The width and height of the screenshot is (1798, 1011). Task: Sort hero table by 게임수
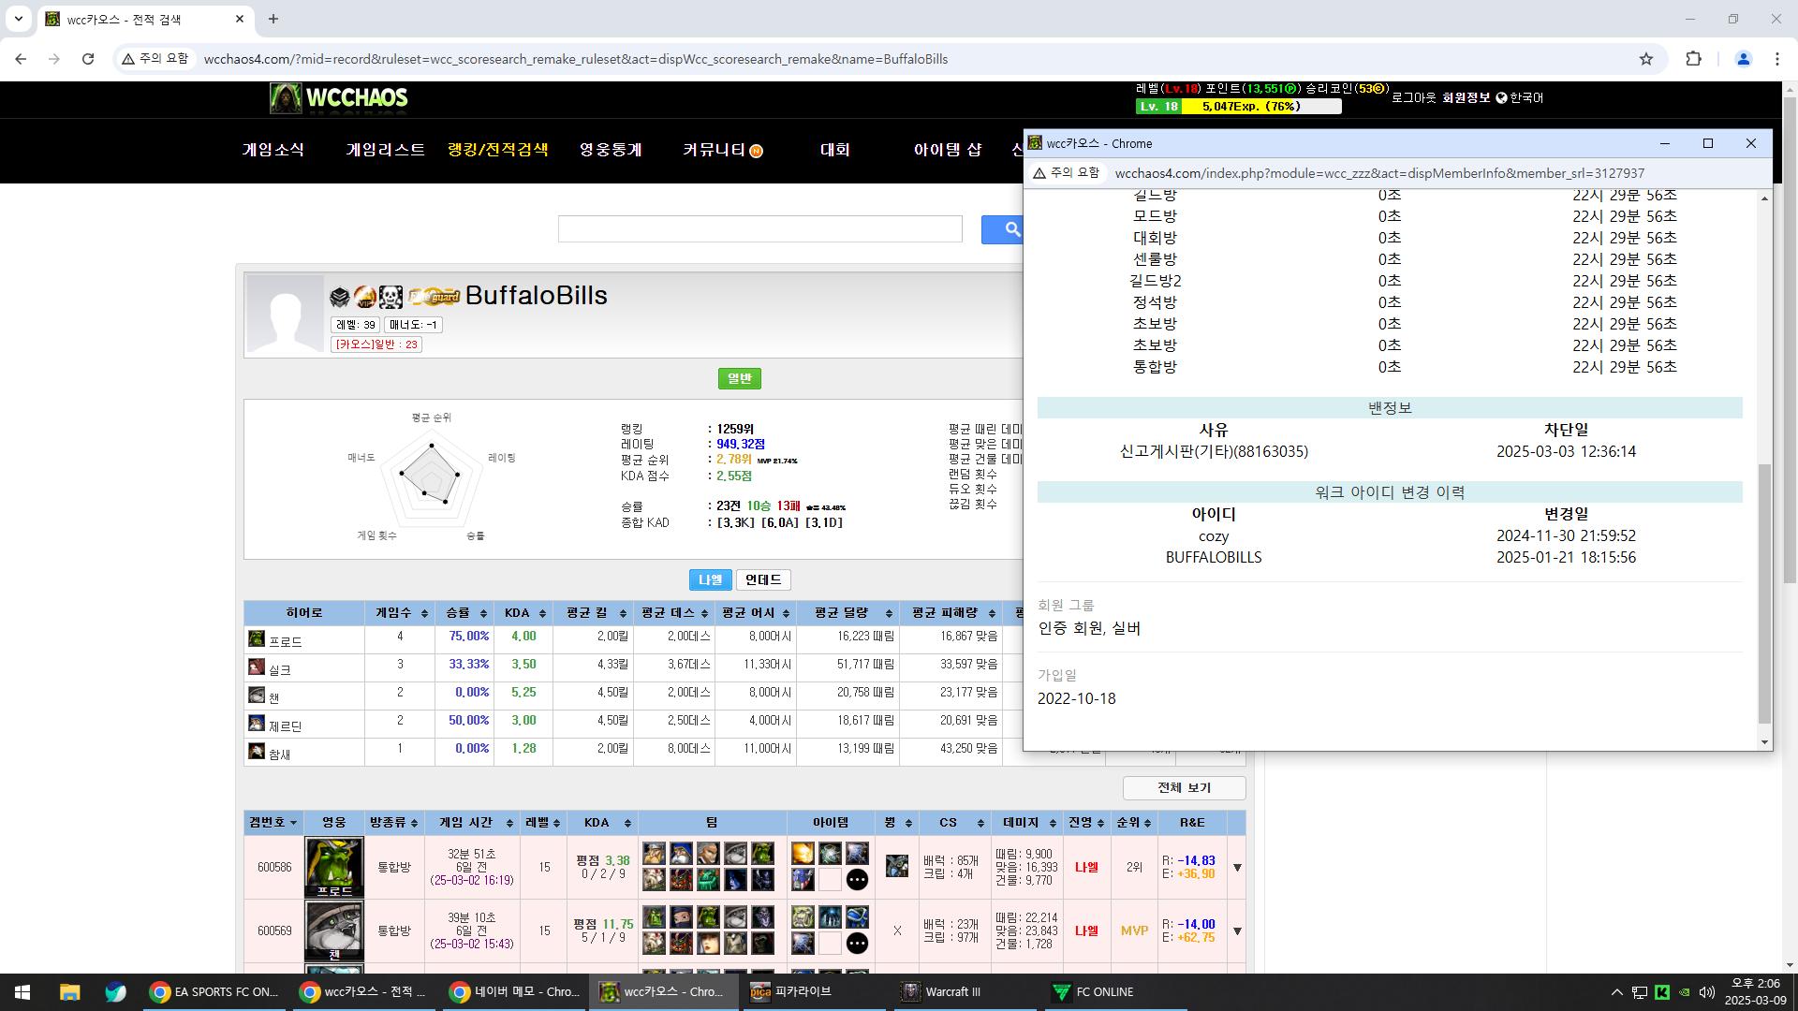coord(401,613)
